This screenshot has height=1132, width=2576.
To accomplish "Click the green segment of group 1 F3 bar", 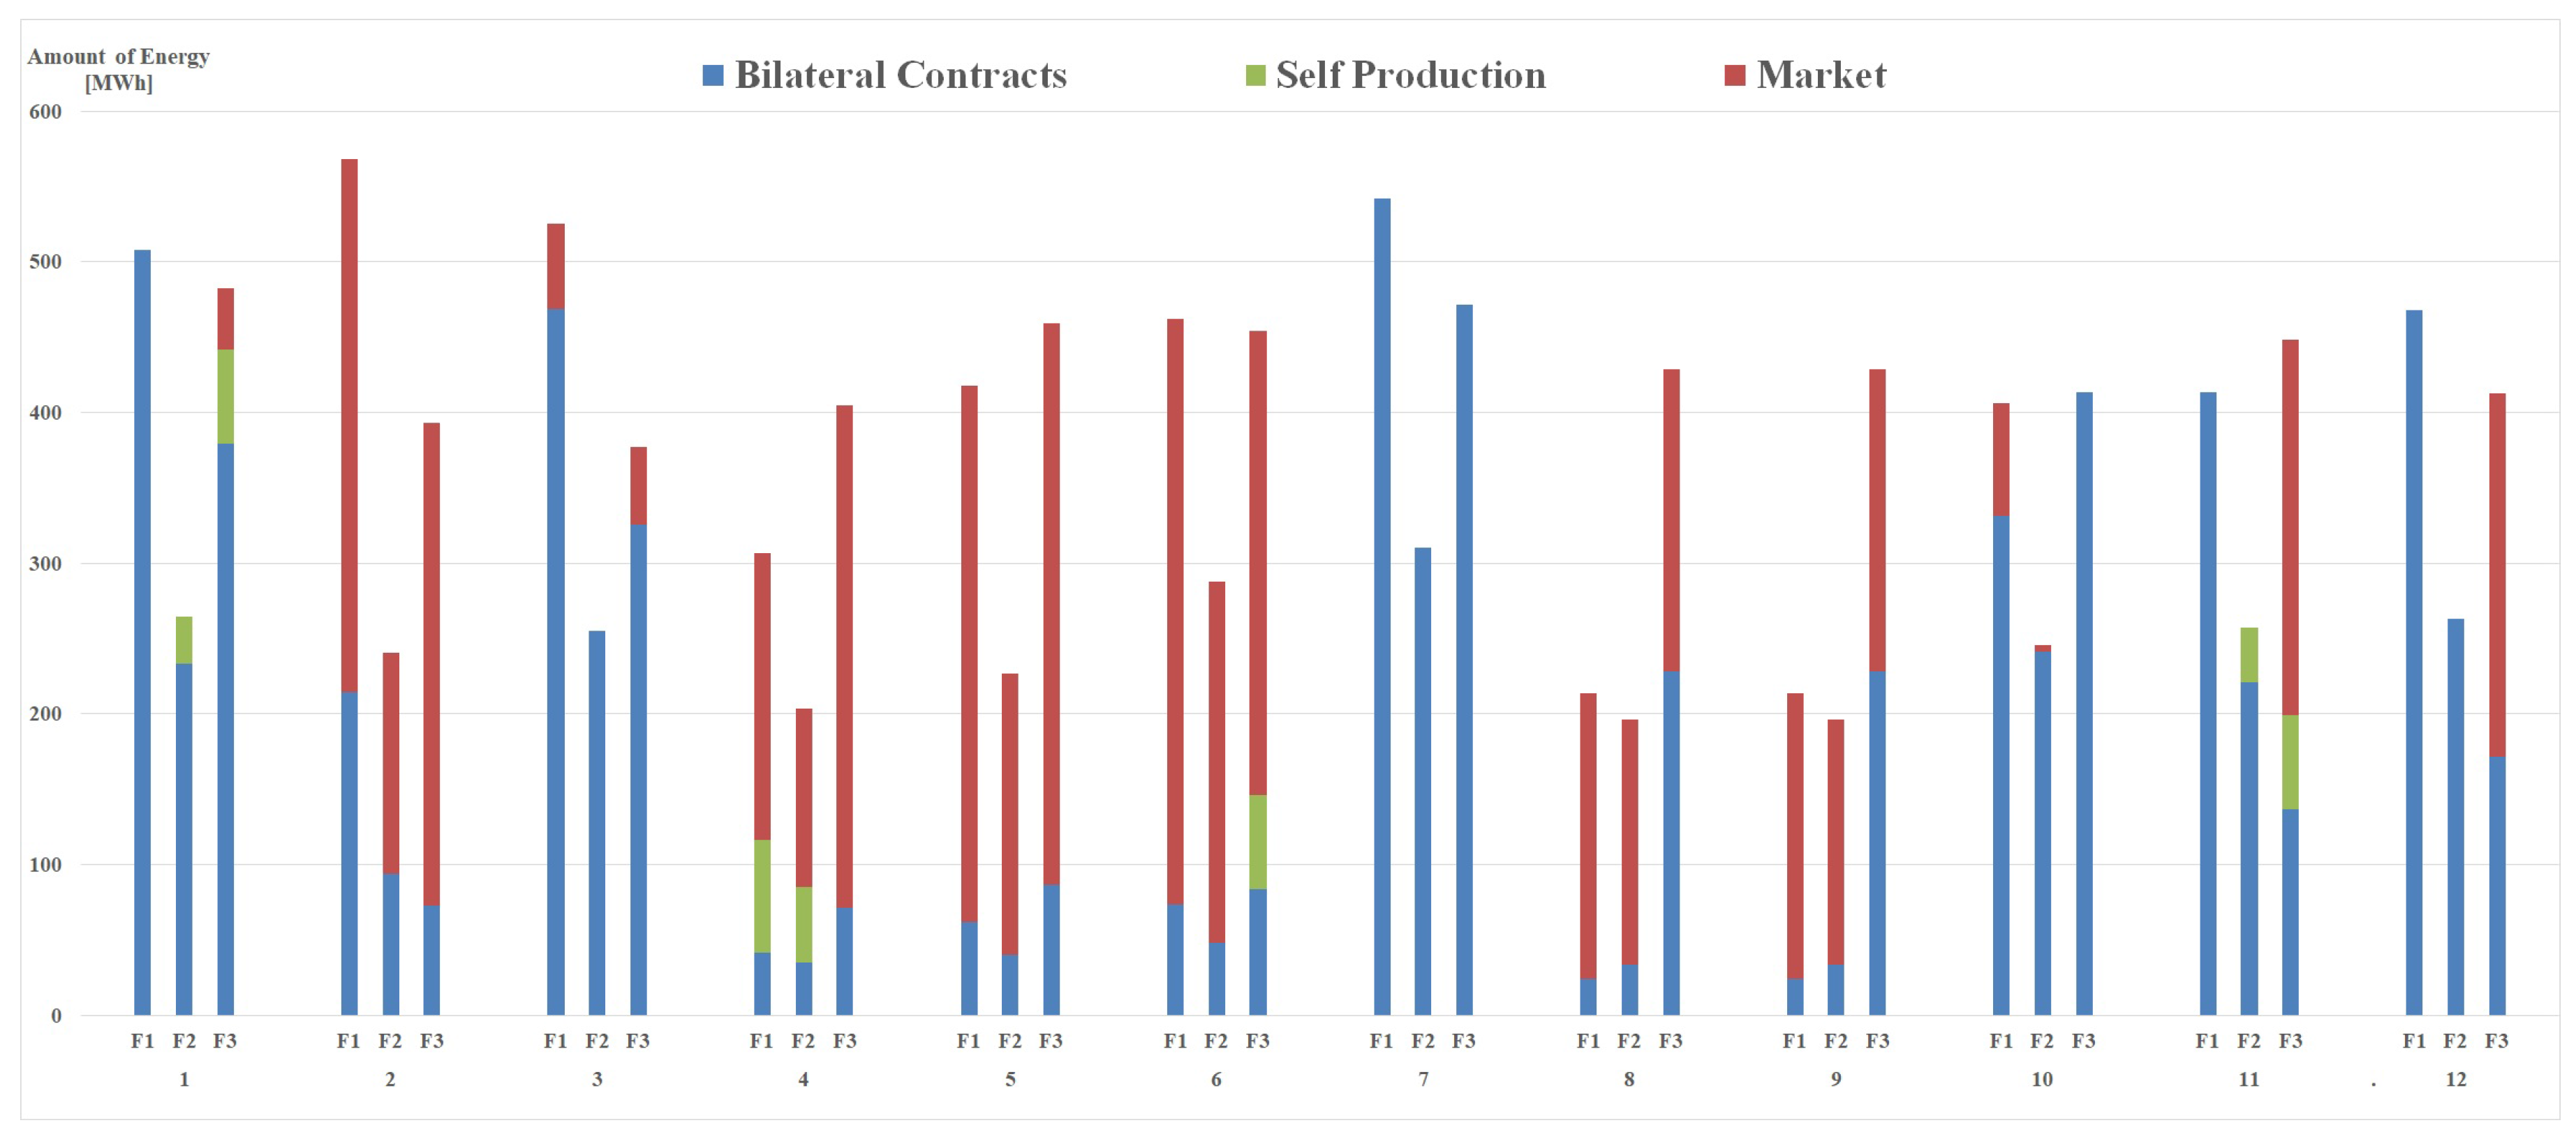I will (226, 397).
